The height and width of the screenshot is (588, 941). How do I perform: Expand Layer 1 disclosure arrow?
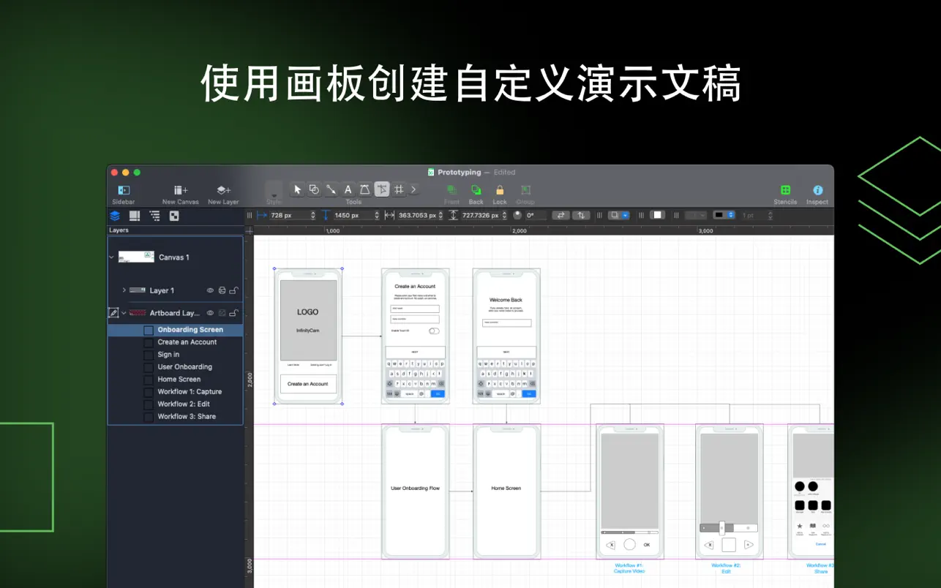point(124,290)
